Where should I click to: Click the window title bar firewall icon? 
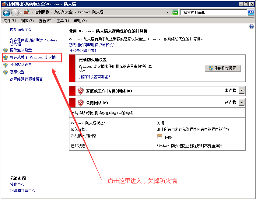tap(4, 4)
